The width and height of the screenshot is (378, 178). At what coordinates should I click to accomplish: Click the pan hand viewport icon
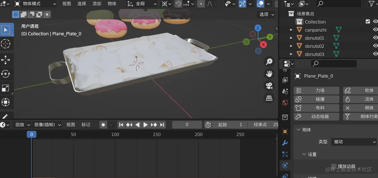[269, 74]
